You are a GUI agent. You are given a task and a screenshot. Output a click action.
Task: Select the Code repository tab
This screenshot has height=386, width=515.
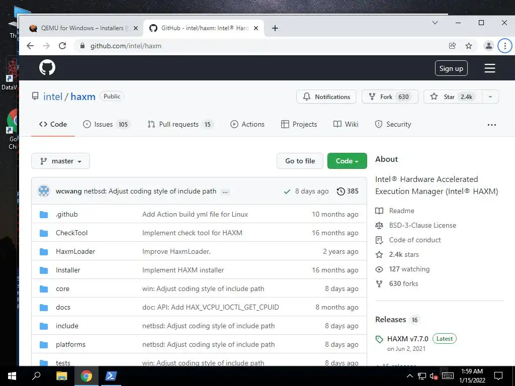[x=53, y=125]
